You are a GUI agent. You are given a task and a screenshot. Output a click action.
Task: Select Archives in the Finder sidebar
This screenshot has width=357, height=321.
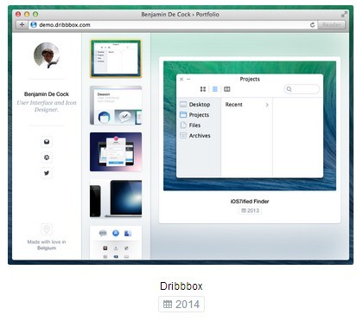tap(199, 136)
